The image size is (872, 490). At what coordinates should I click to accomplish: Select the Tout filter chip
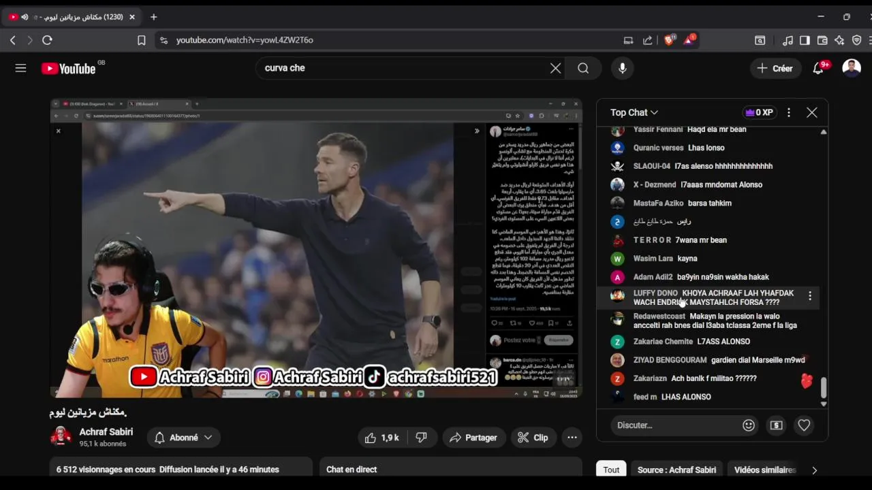point(611,470)
